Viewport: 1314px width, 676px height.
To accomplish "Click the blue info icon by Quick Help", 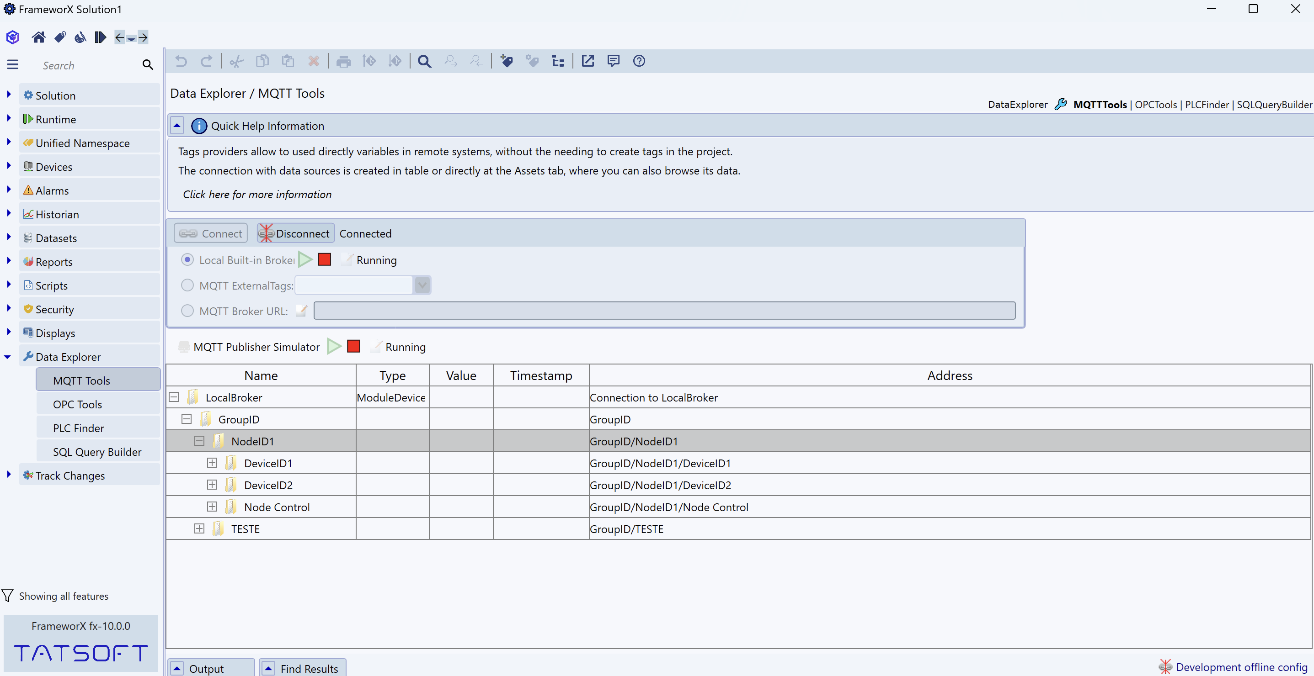I will pyautogui.click(x=199, y=126).
